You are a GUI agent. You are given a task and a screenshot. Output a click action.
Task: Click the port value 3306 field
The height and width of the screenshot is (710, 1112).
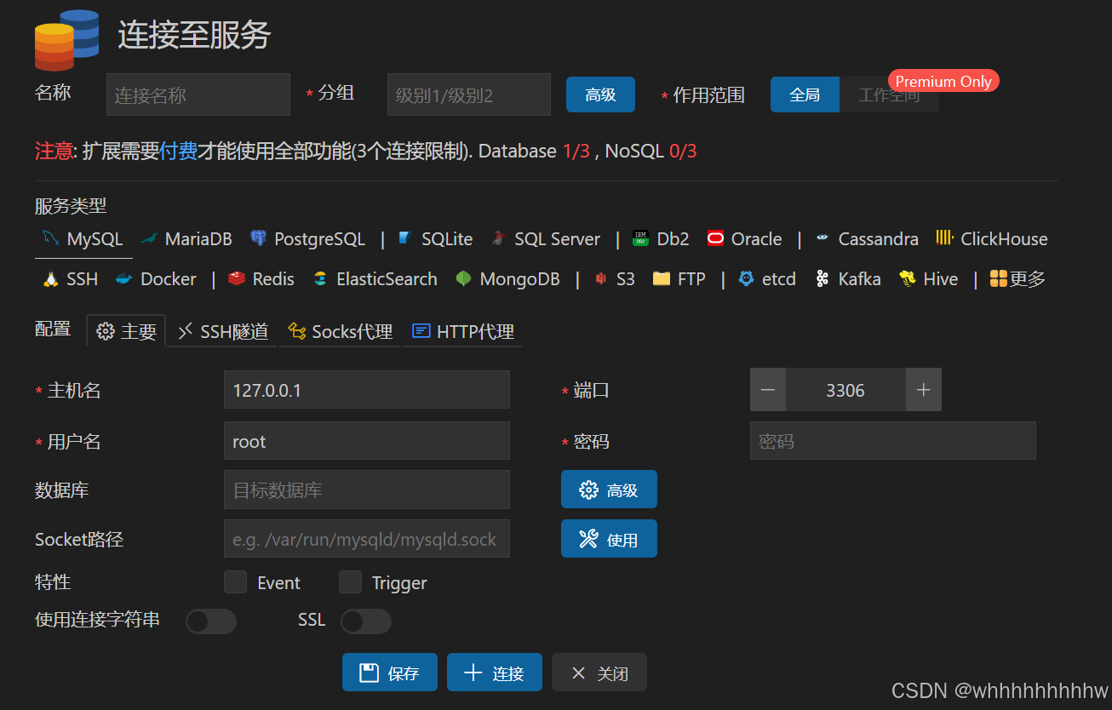[845, 390]
